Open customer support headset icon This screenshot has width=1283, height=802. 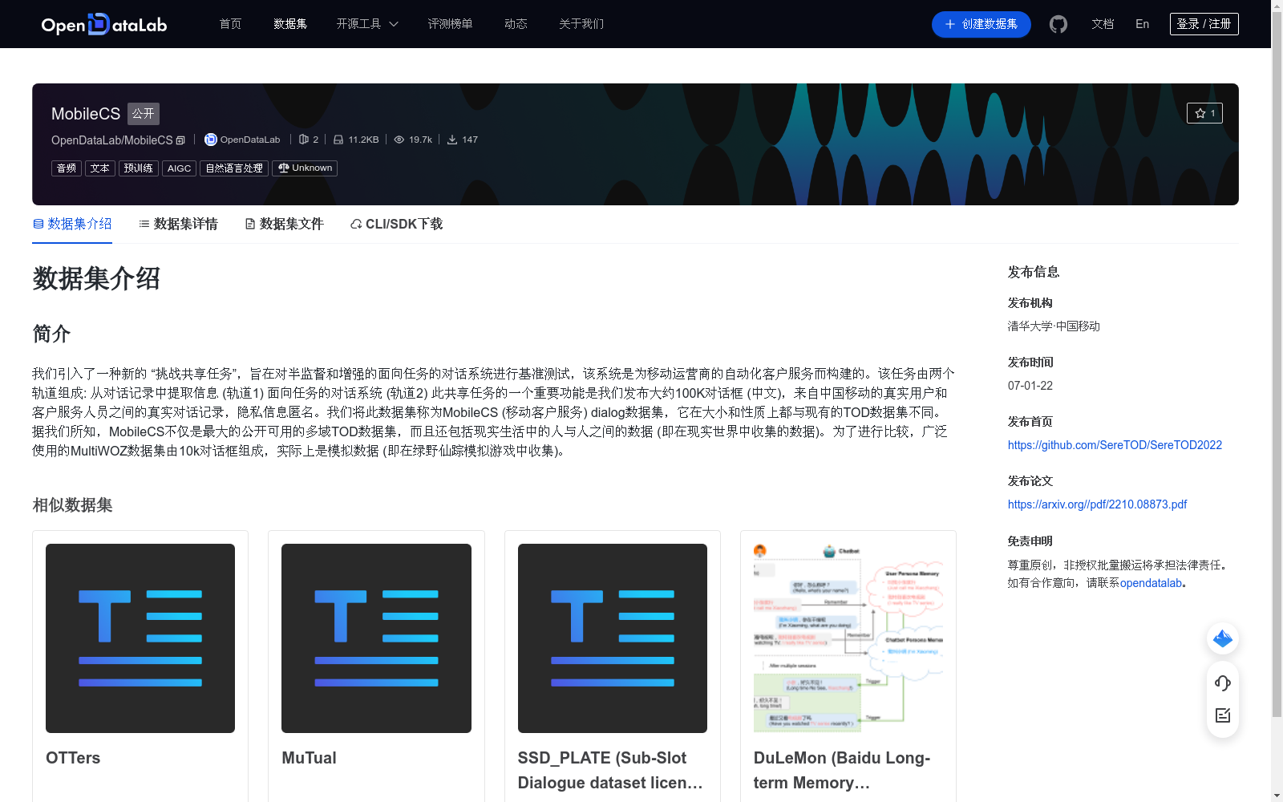[x=1223, y=683]
